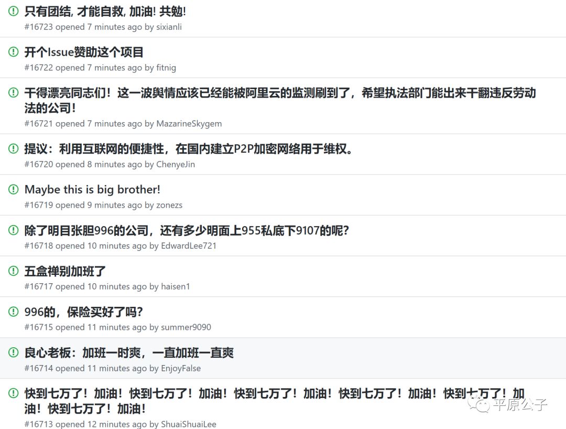Screen dimensions: 566x429
Task: Click open-issue icon for issue #16723
Action: point(13,11)
